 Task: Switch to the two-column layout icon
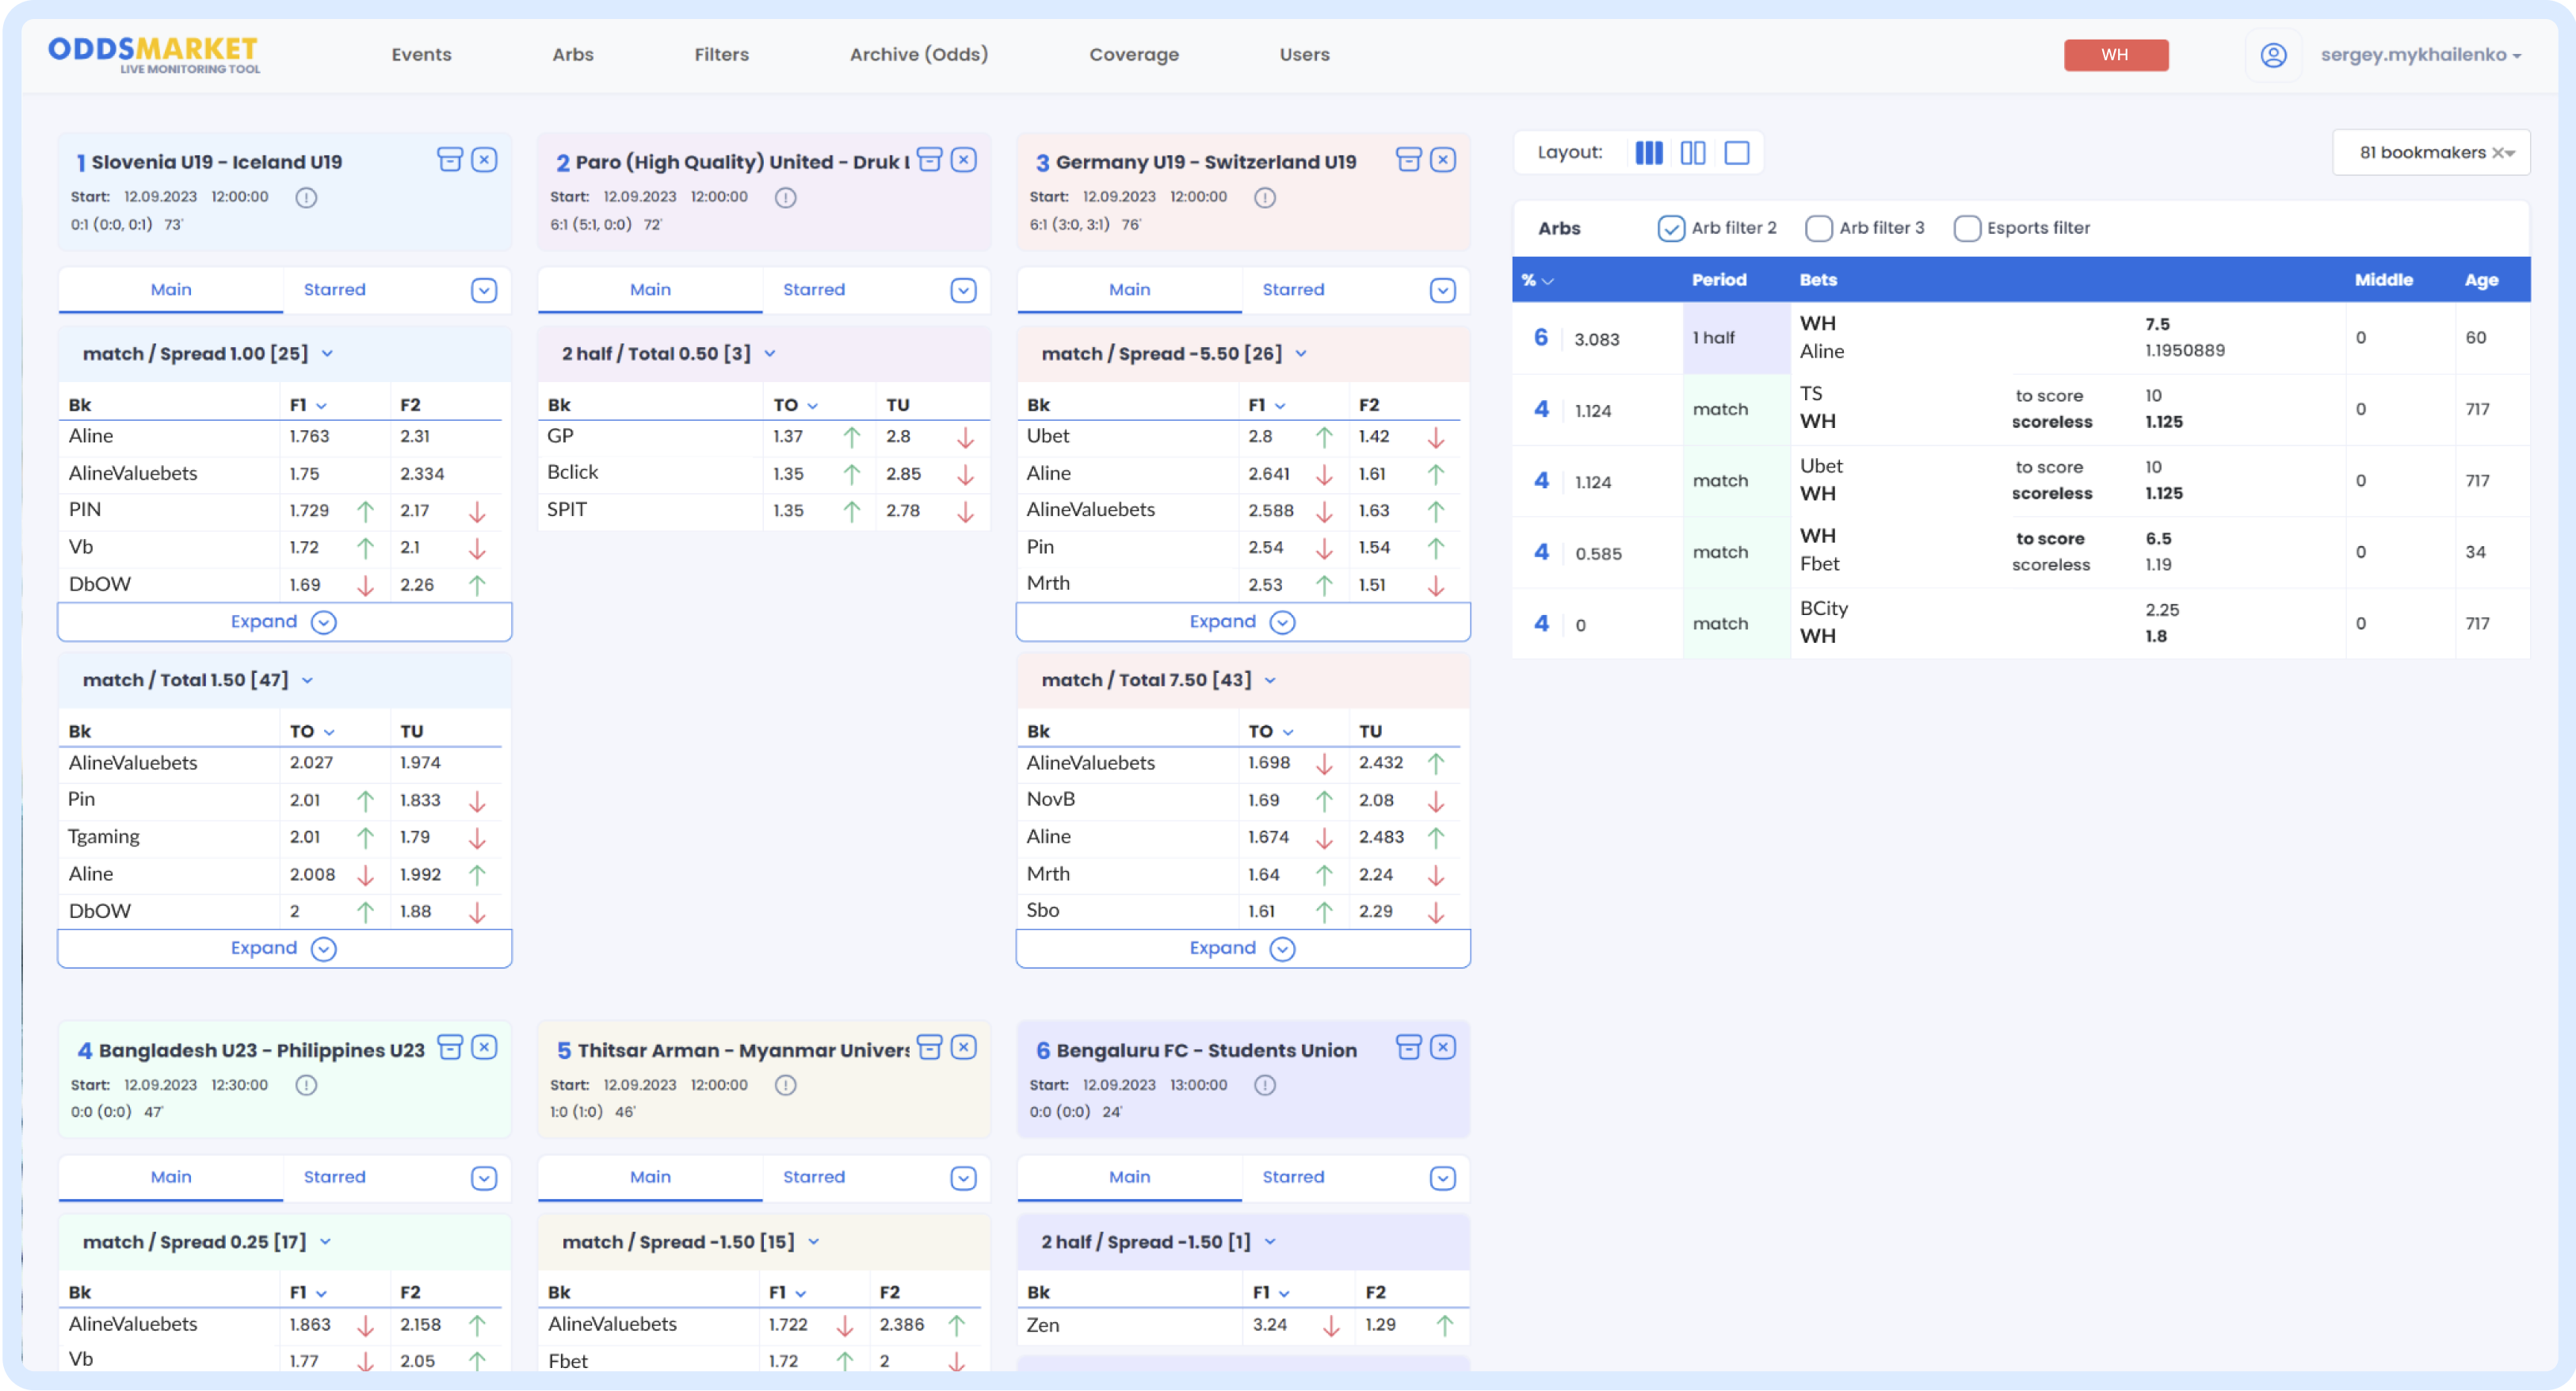(x=1692, y=153)
